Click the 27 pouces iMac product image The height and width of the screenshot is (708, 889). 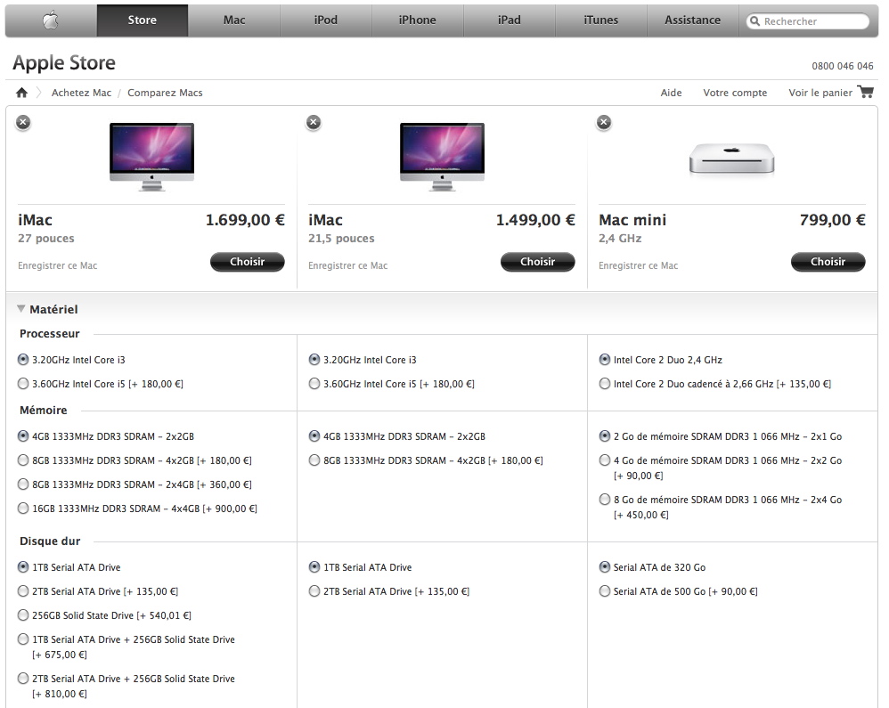[152, 157]
